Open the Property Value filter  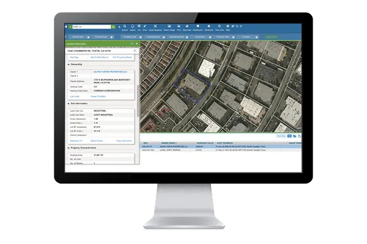[224, 37]
